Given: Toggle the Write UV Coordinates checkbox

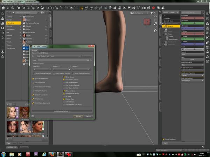Looking at the screenshot, I should click(x=33, y=94).
